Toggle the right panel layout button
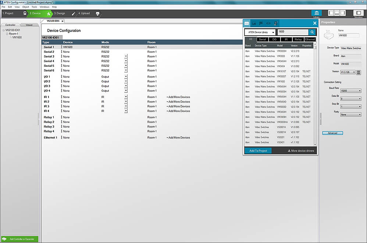 (x=343, y=13)
